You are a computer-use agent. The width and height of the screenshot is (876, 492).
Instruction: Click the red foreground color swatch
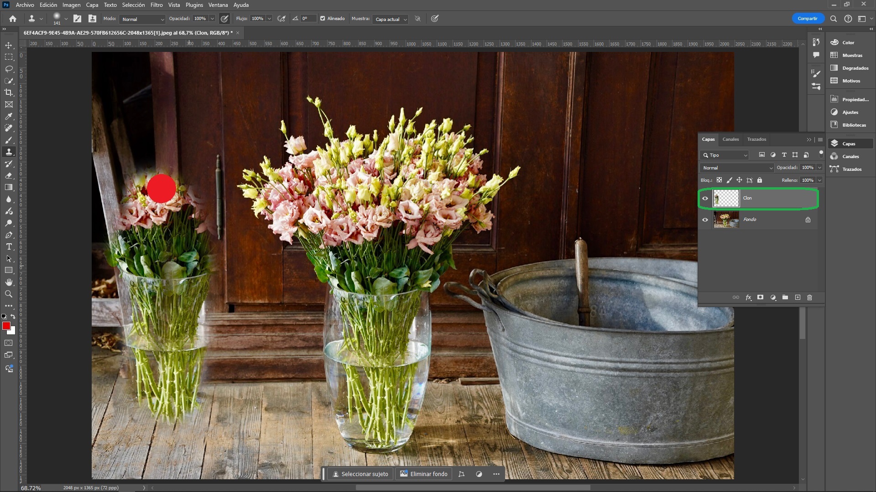[6, 325]
